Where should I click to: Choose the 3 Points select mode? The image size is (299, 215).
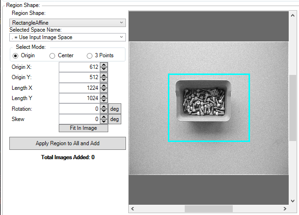[90, 55]
